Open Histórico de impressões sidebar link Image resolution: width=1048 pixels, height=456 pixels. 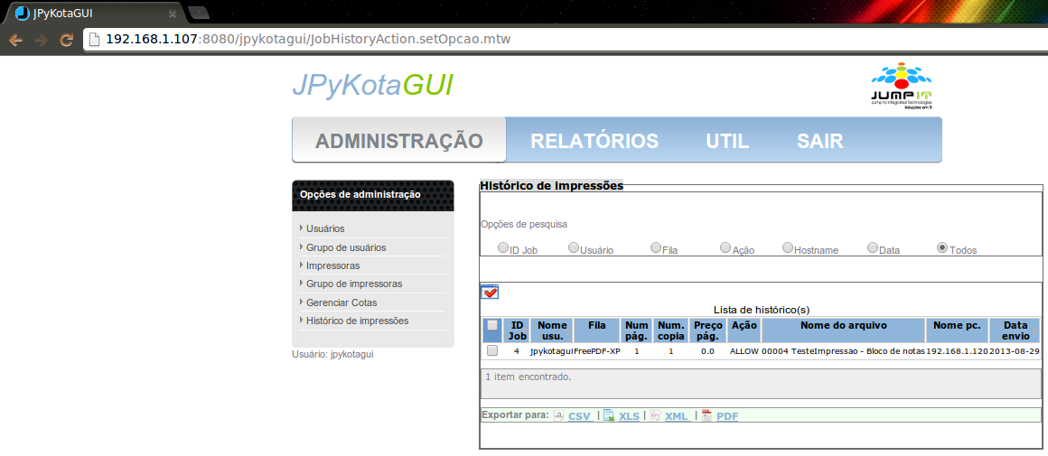tap(358, 321)
